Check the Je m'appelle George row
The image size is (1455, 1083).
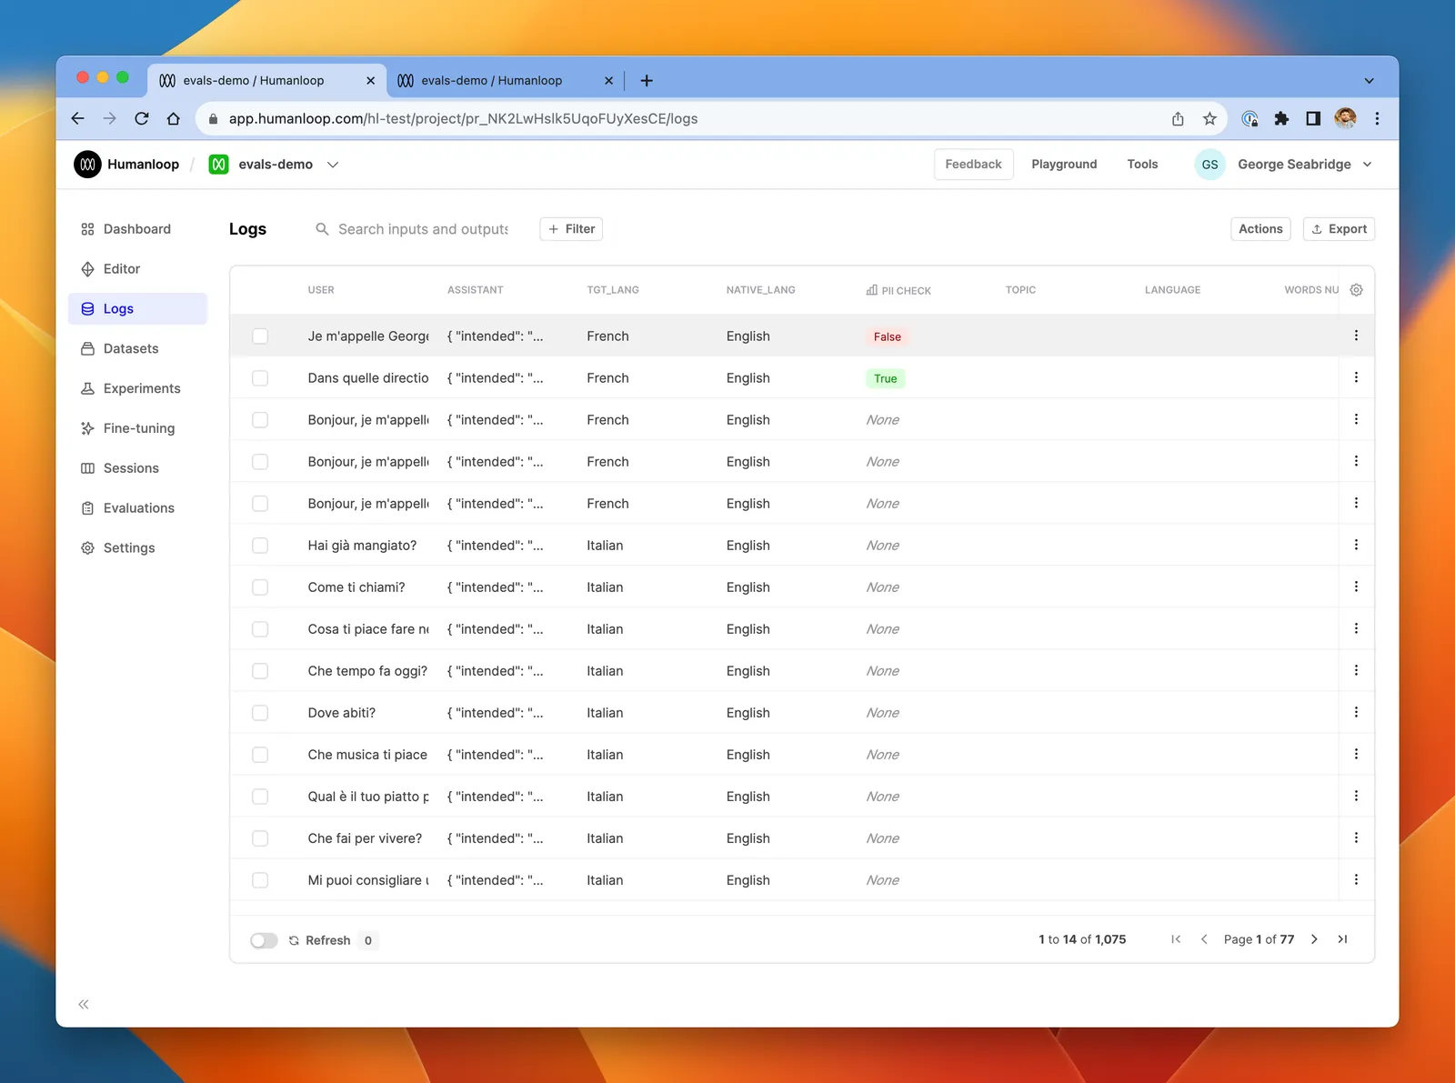260,336
